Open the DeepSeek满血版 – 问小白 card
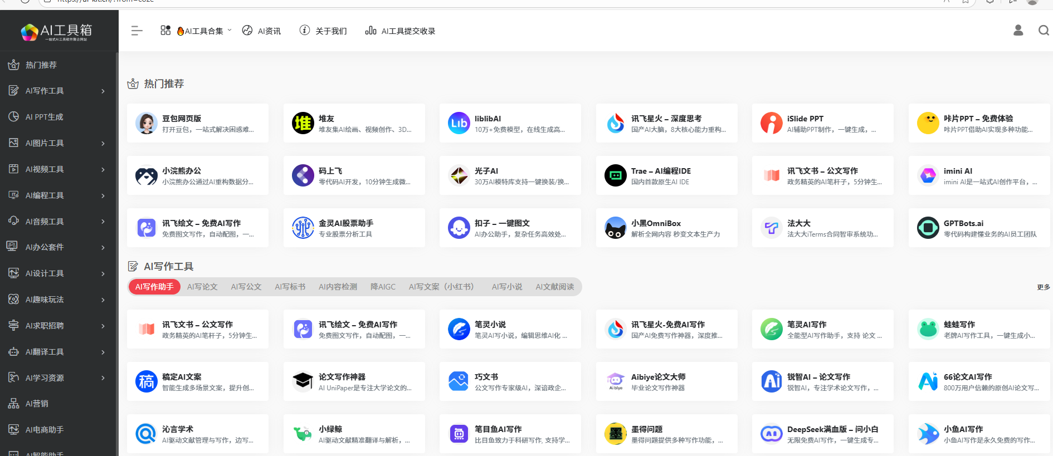 tap(823, 434)
